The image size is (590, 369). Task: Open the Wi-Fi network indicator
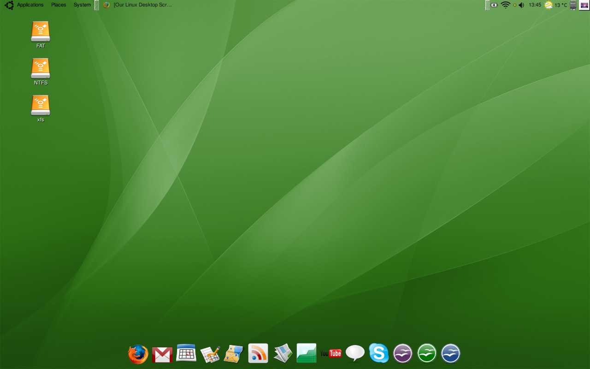point(506,5)
